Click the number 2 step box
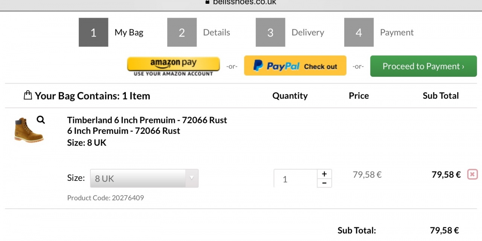Viewport: 482px width, 241px height. [182, 32]
